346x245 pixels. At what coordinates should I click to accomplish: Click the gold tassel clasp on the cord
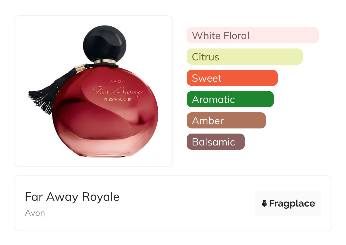point(81,68)
